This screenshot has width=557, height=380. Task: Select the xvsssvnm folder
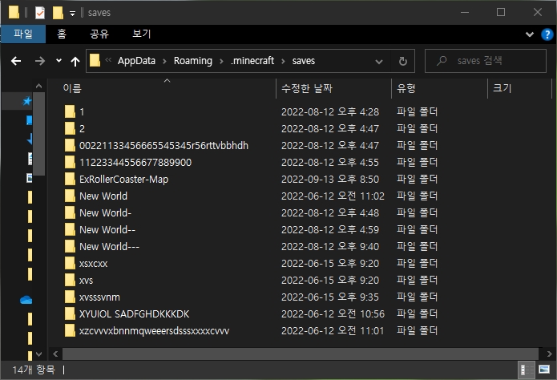click(x=99, y=297)
